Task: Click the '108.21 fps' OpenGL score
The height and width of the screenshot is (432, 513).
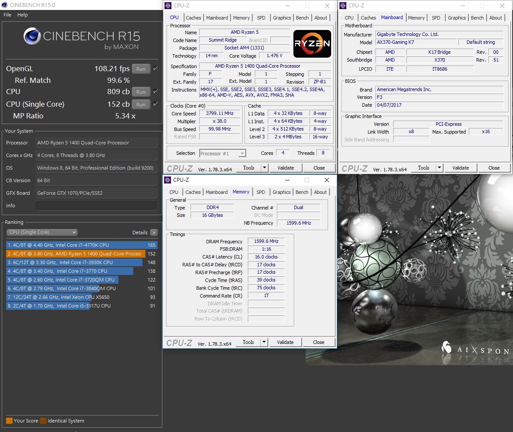Action: tap(112, 69)
